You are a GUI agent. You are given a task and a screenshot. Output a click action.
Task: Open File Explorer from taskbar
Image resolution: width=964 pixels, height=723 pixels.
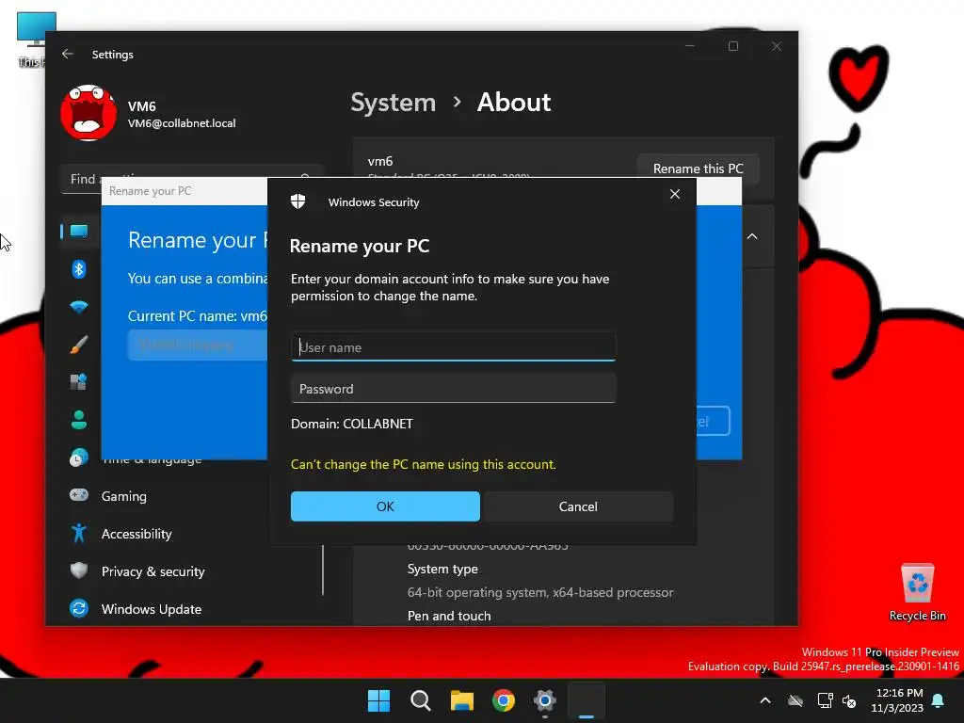pos(461,700)
